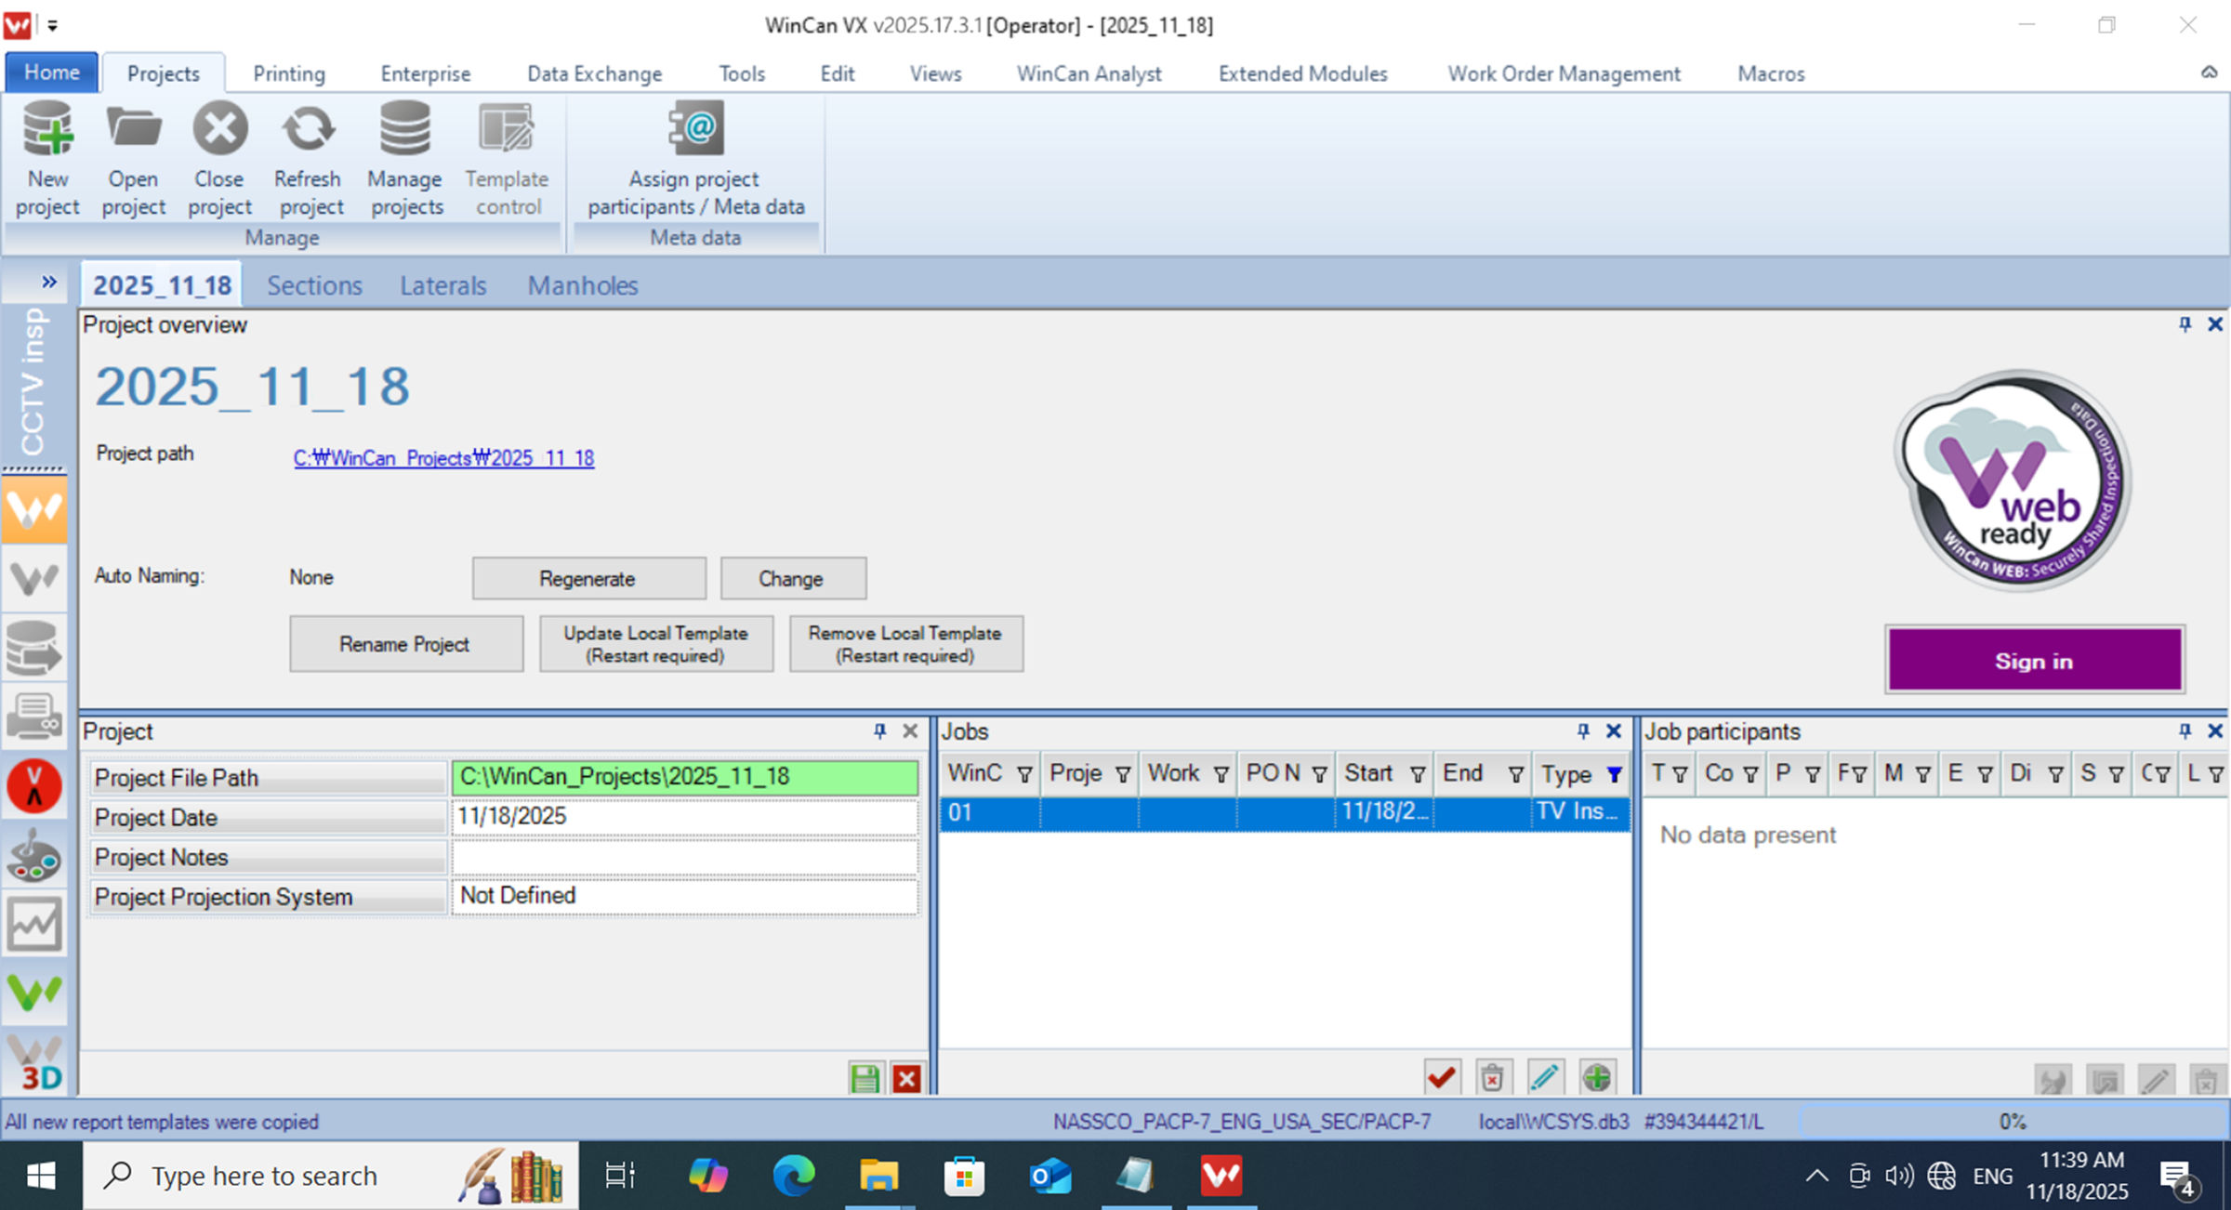Screen dimensions: 2231x1210
Task: Switch to the Sections tab
Action: click(313, 285)
